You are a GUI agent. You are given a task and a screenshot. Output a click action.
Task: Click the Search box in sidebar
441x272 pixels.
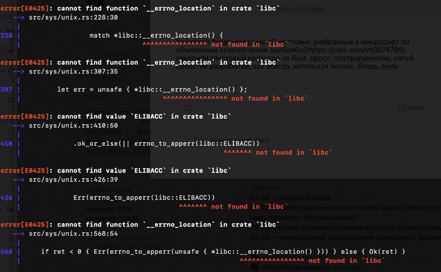point(97,97)
